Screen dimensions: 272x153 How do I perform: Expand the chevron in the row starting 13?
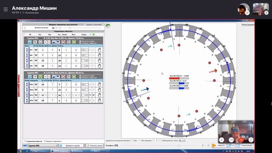(x=36, y=60)
